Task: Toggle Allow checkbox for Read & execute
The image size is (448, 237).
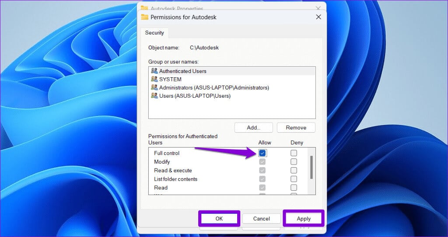Action: click(x=262, y=170)
